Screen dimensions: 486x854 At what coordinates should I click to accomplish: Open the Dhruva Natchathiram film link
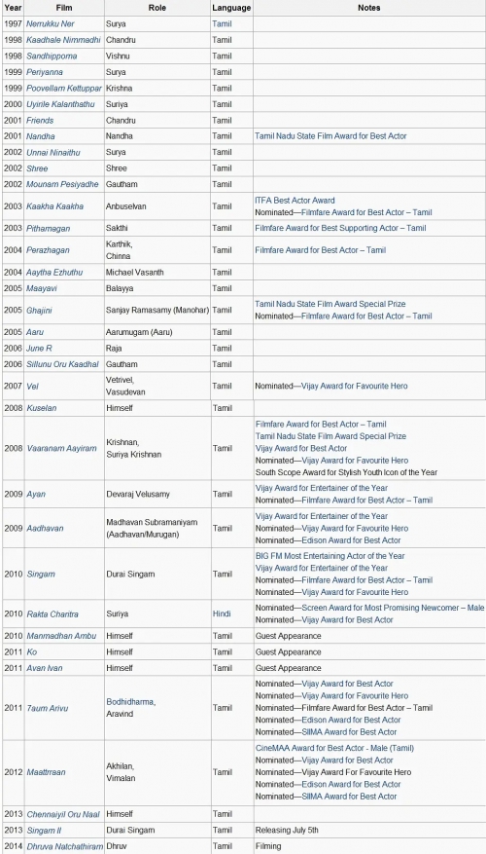click(65, 846)
